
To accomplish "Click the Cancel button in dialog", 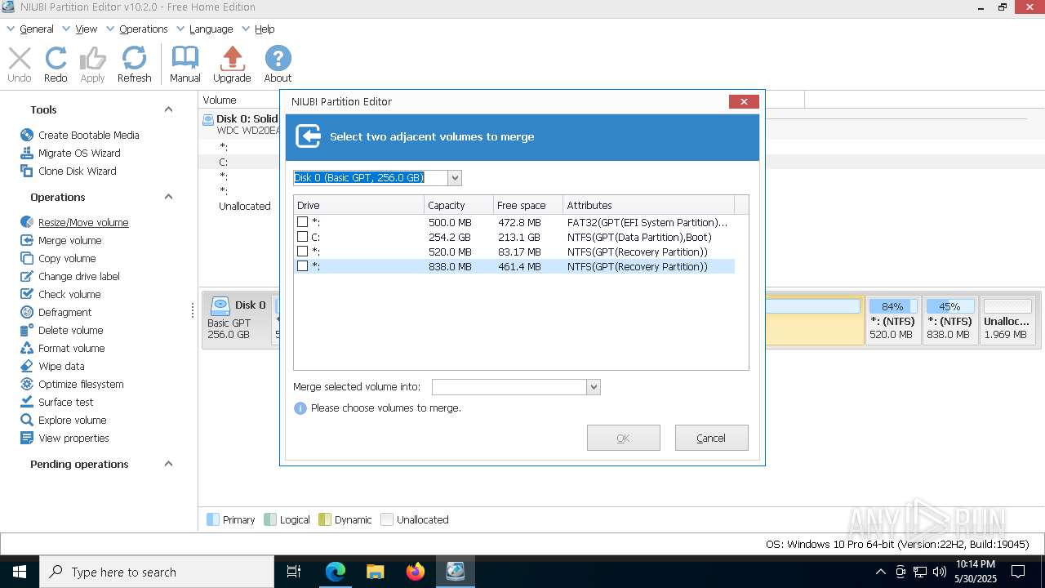I will tap(711, 438).
